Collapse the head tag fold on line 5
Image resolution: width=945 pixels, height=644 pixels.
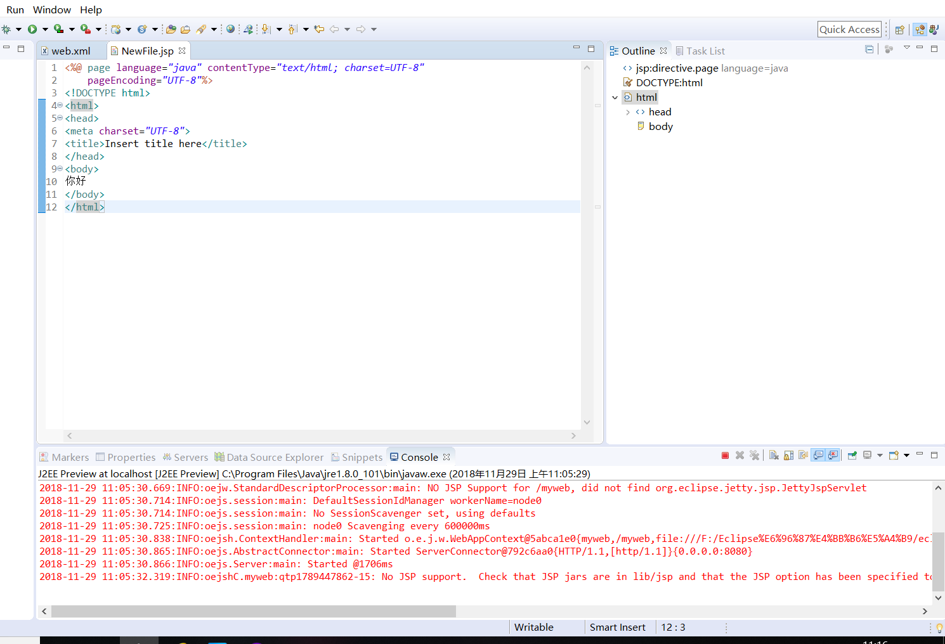(60, 118)
